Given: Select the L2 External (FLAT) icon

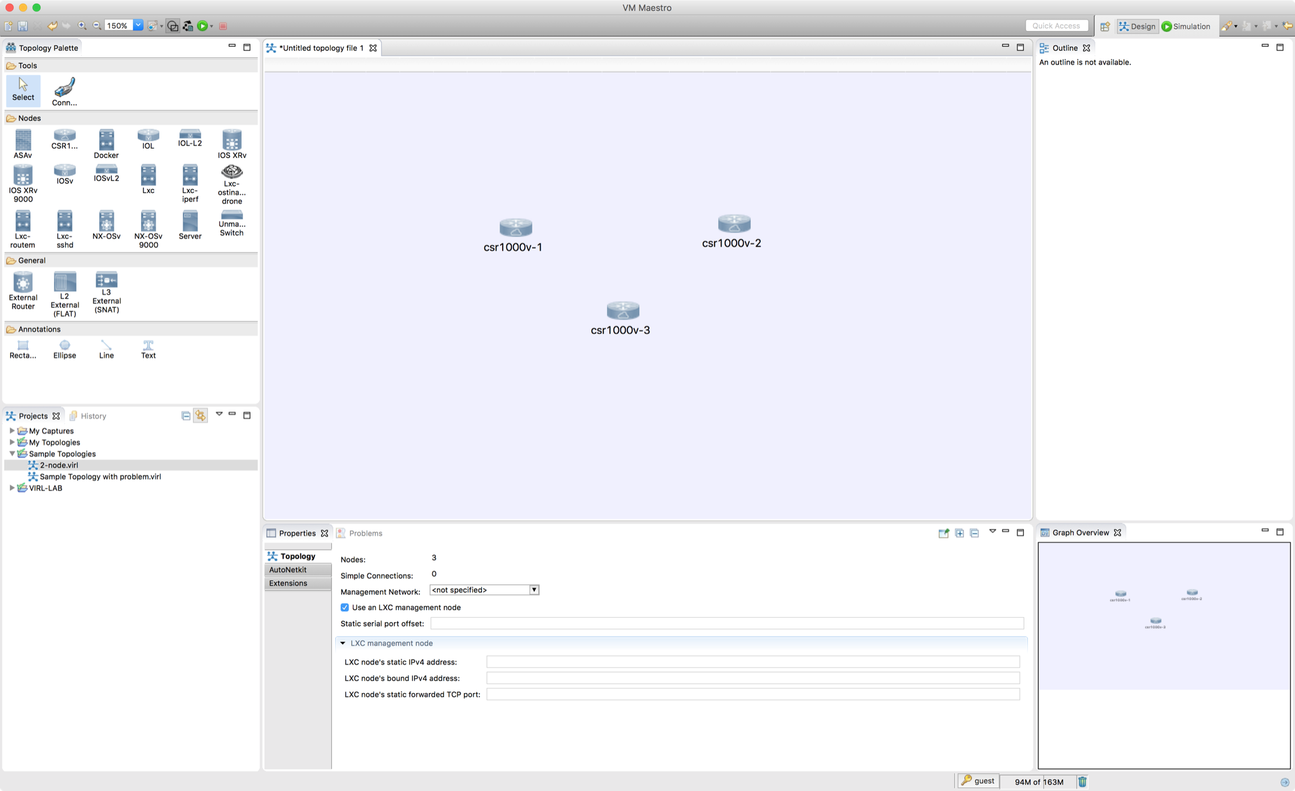Looking at the screenshot, I should 64,295.
